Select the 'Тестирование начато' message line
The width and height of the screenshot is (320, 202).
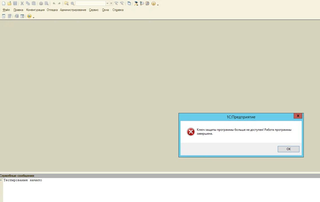click(23, 180)
